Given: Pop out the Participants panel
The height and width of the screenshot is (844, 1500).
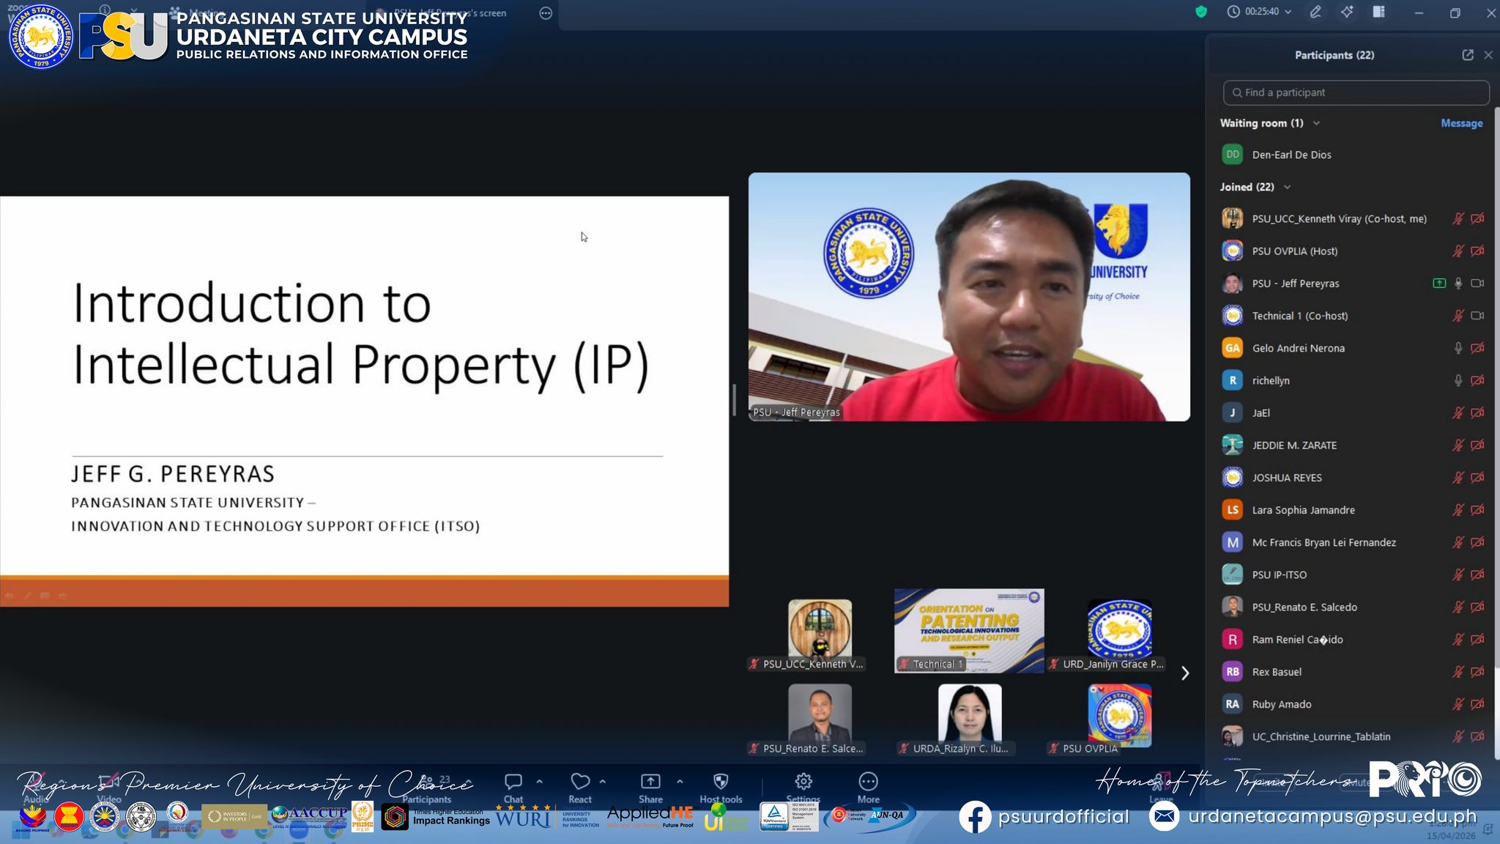Looking at the screenshot, I should [x=1468, y=55].
